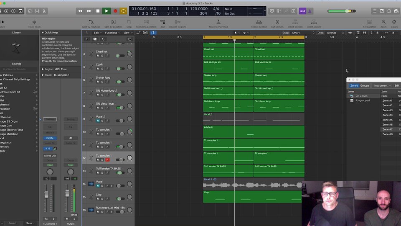
Task: Toggle the metronome click button
Action: [x=310, y=11]
